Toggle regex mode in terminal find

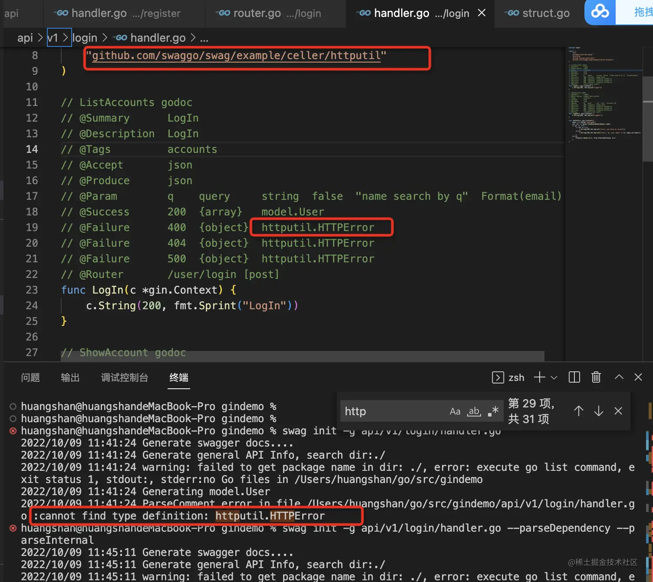click(493, 411)
